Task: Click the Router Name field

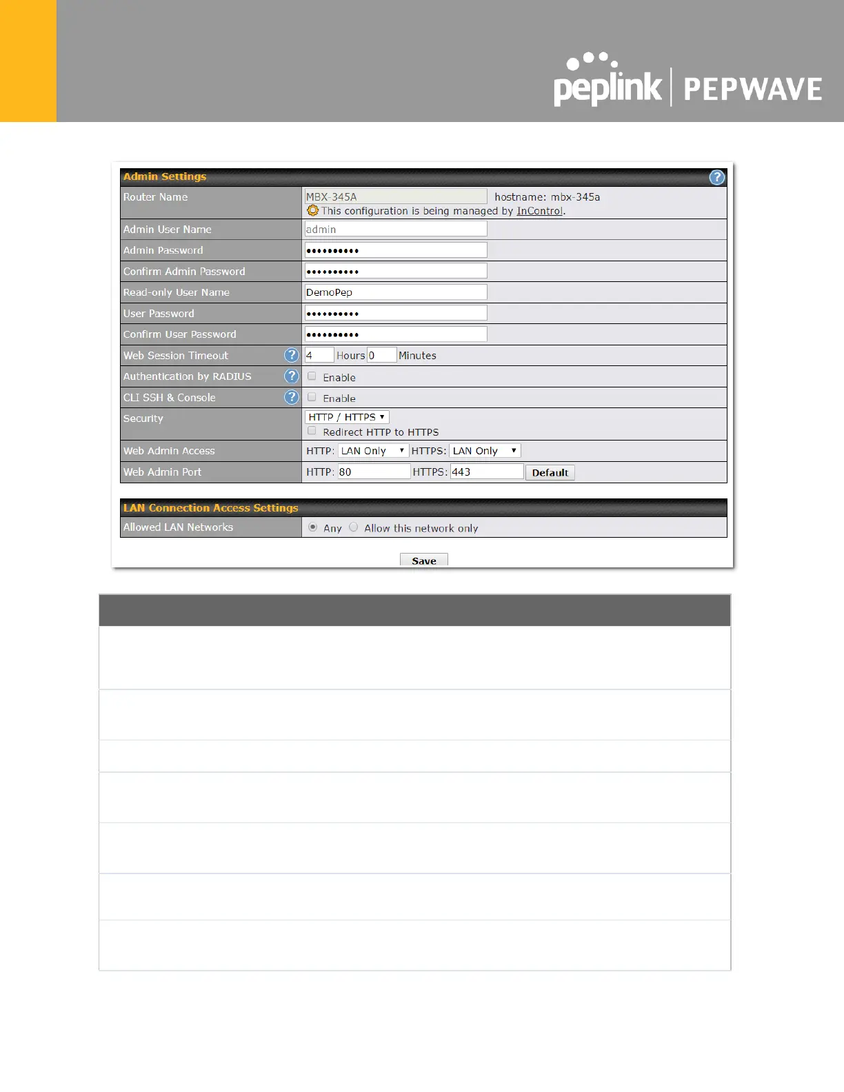Action: click(396, 196)
